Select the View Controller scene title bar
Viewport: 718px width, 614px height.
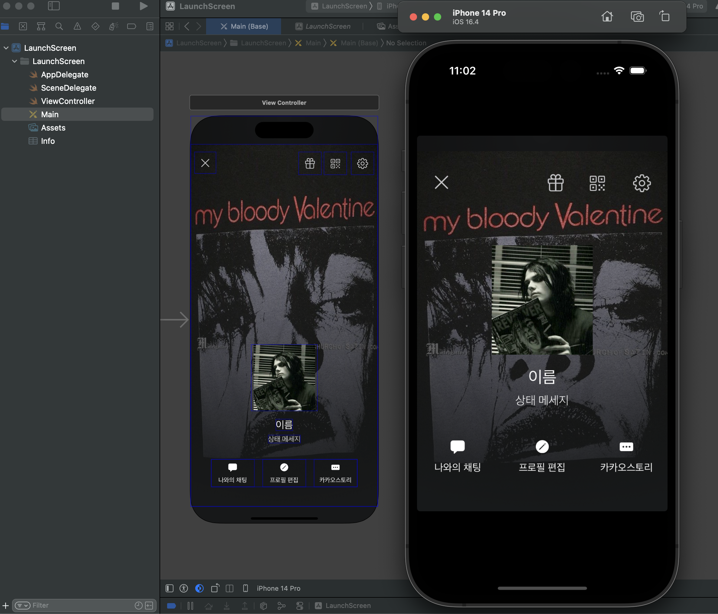tap(284, 102)
